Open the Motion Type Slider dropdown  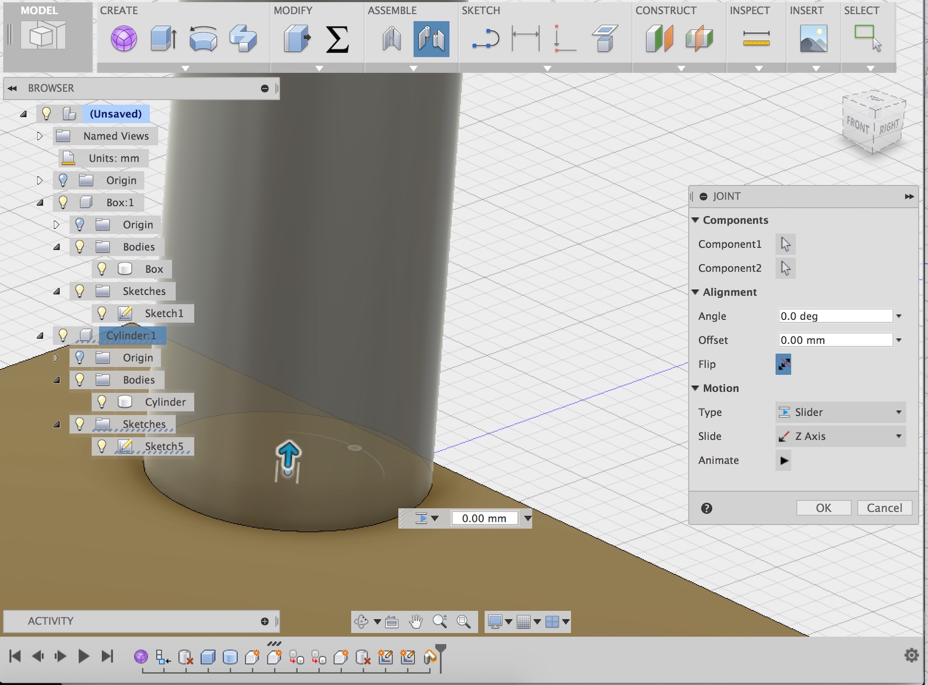(x=840, y=412)
